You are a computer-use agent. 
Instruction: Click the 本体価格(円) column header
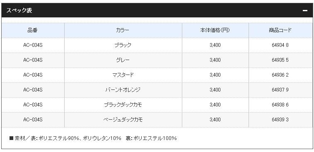pyautogui.click(x=215, y=30)
